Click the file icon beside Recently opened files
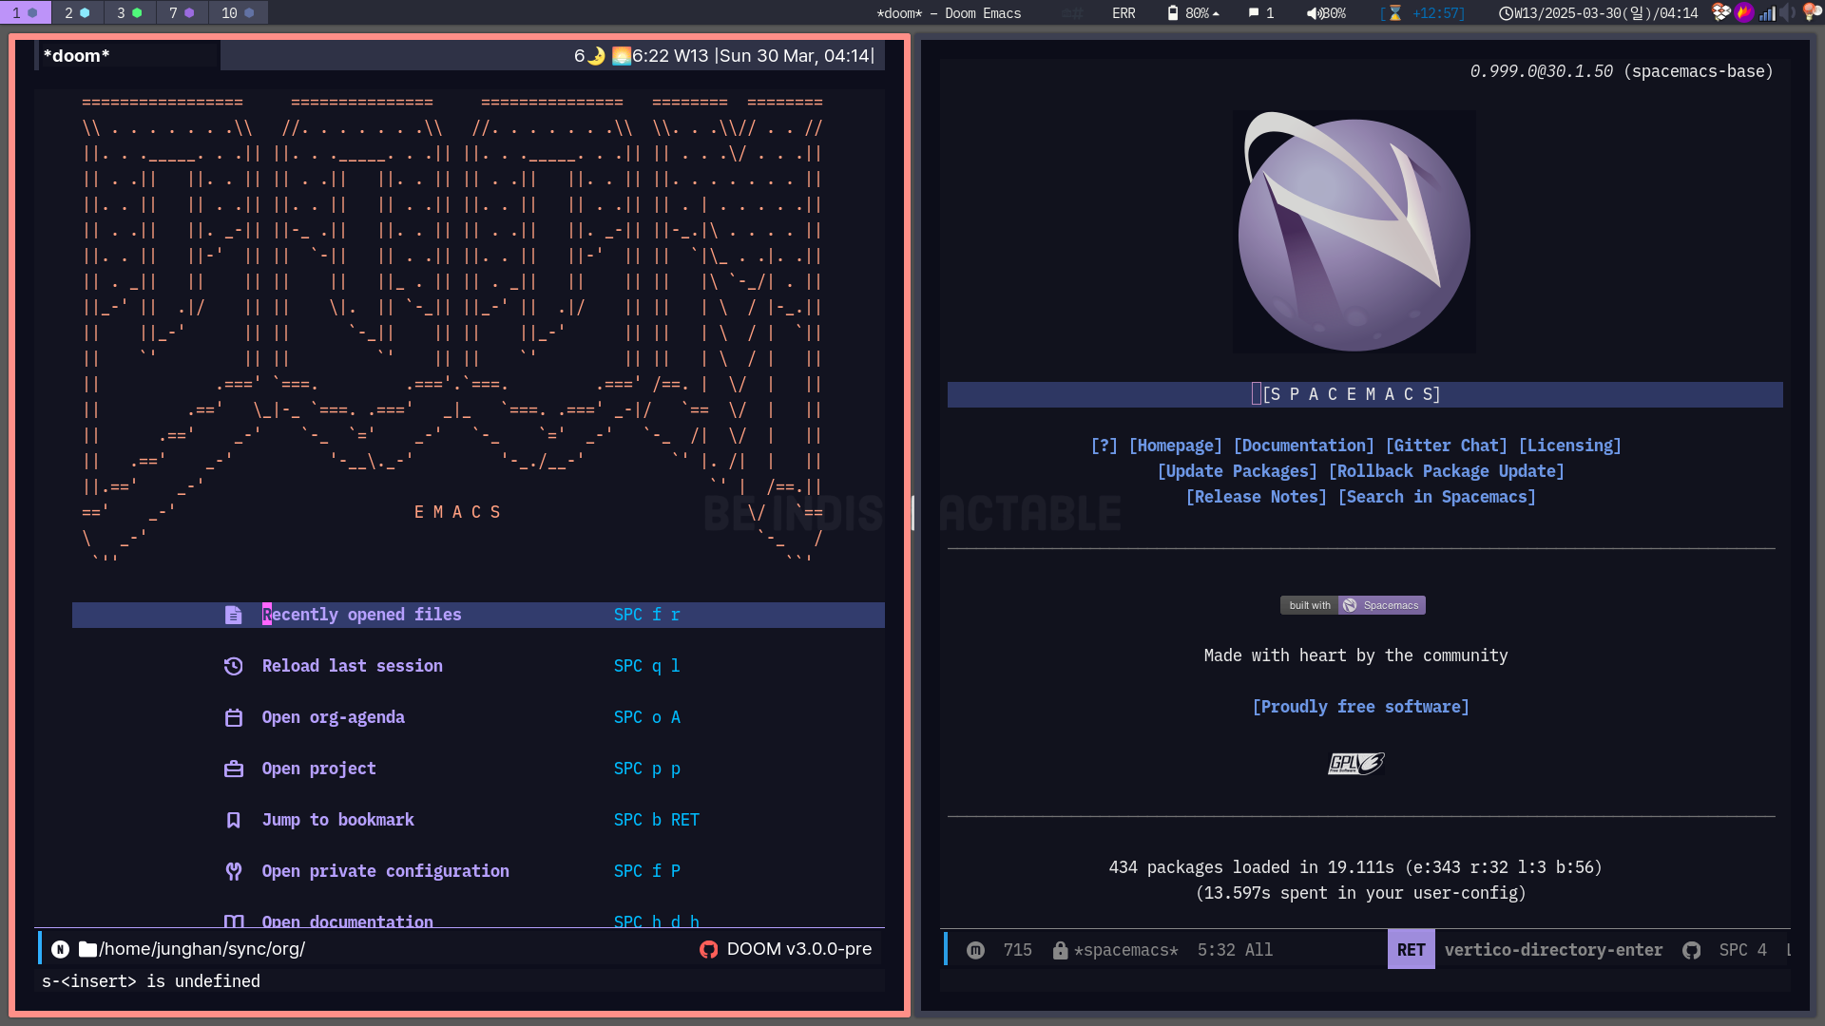The image size is (1825, 1026). point(233,616)
